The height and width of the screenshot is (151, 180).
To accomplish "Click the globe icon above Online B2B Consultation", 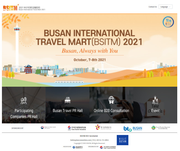I will click(111, 100).
